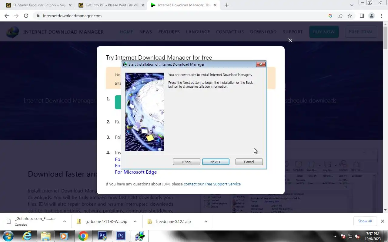
Task: Click the FREE TRIAL button
Action: pos(361,32)
